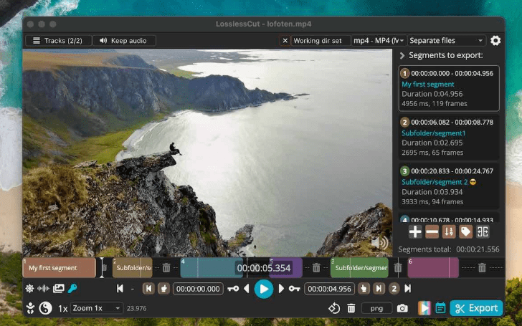Screen dimensions: 522x326
Task: Click the split segment icon
Action: [x=483, y=232]
